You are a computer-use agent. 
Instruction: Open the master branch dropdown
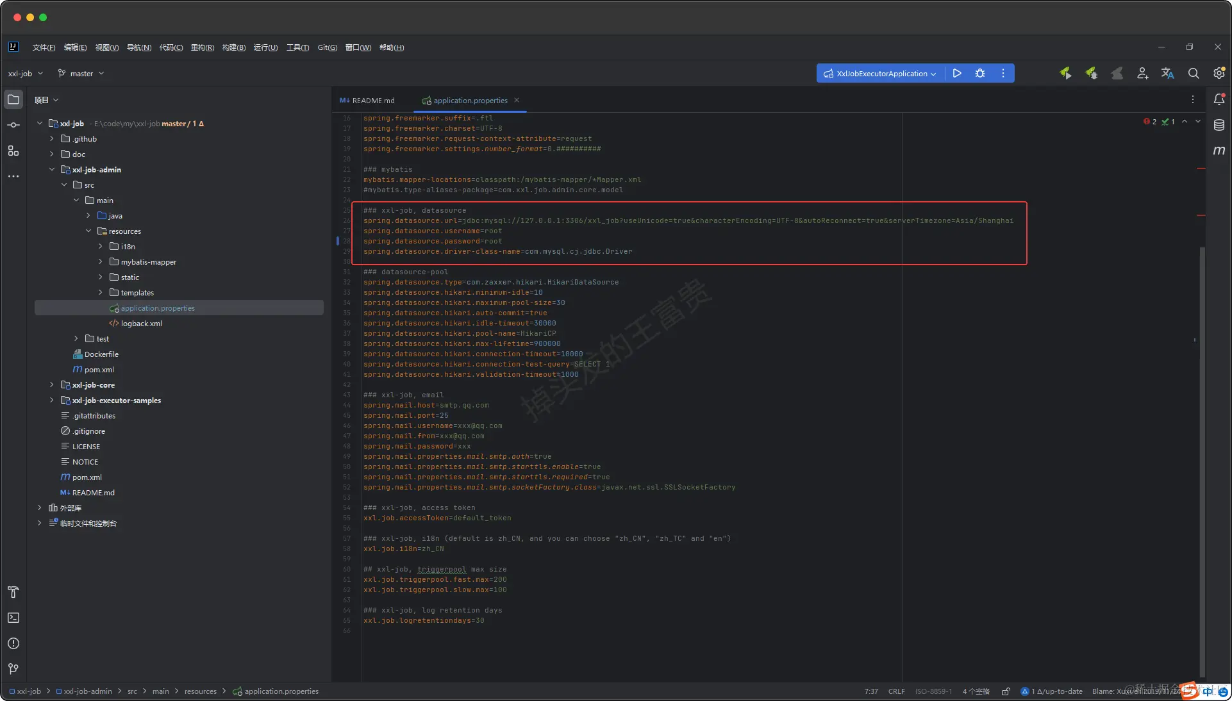click(x=81, y=74)
